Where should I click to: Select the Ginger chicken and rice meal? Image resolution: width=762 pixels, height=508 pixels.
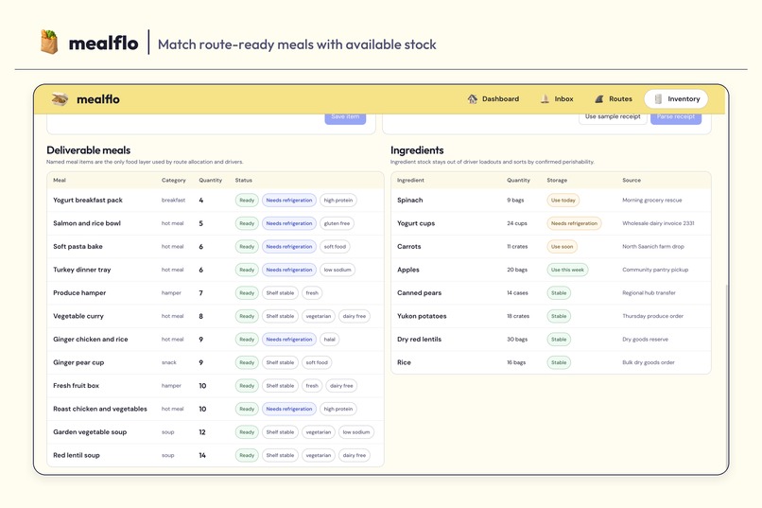216,340
